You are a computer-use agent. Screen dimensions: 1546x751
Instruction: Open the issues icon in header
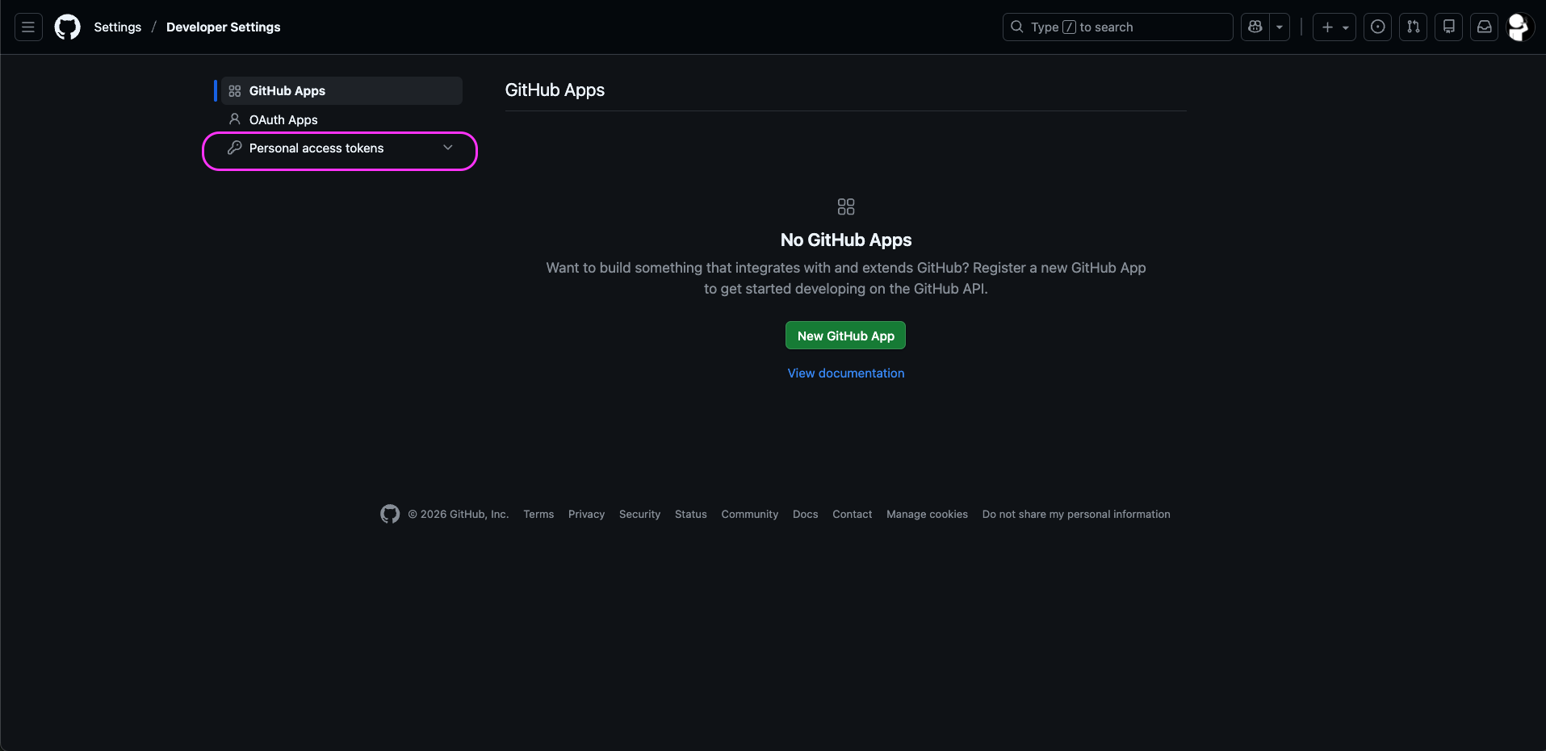pyautogui.click(x=1377, y=27)
